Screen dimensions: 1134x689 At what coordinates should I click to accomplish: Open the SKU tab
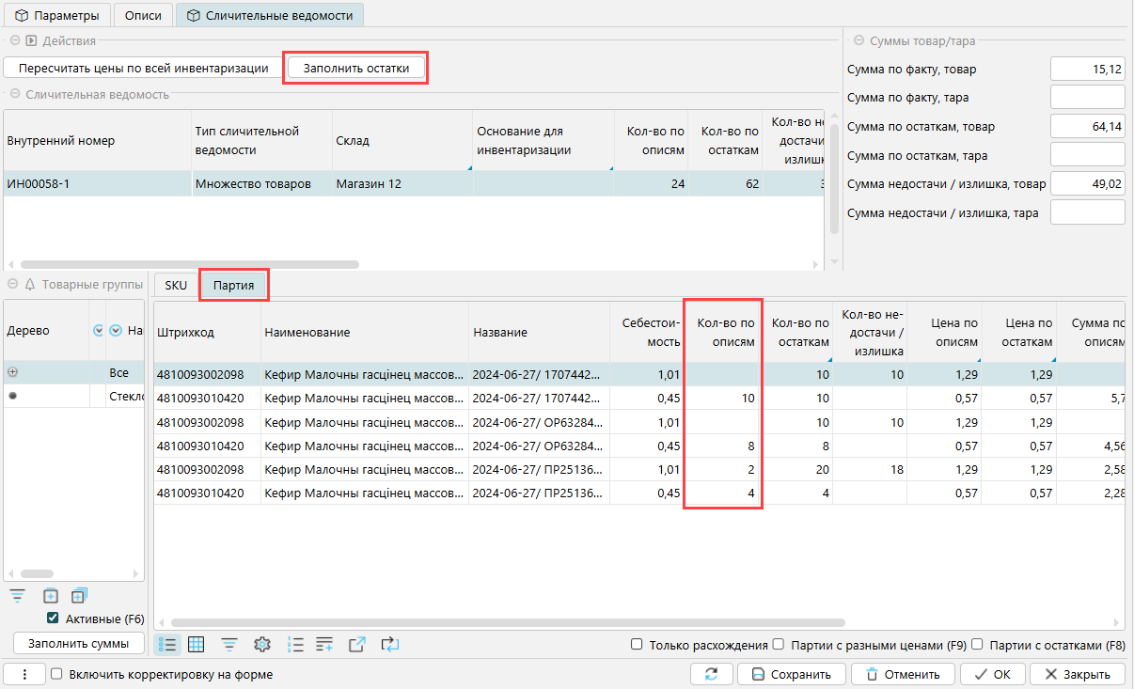pyautogui.click(x=176, y=285)
